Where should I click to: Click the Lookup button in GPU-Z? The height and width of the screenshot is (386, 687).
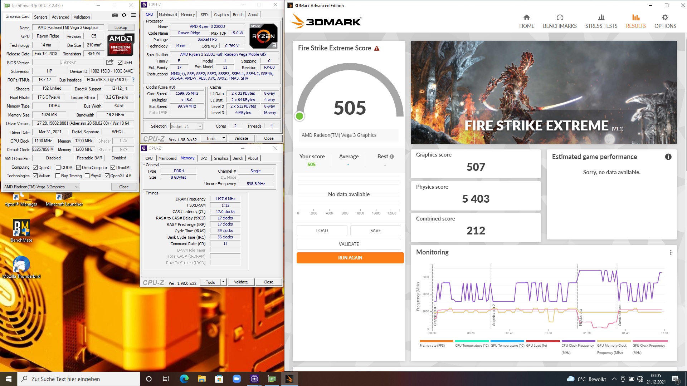(x=121, y=28)
